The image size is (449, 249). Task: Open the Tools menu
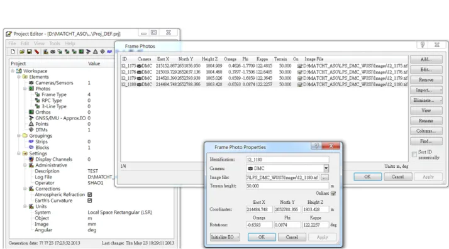[x=55, y=43]
